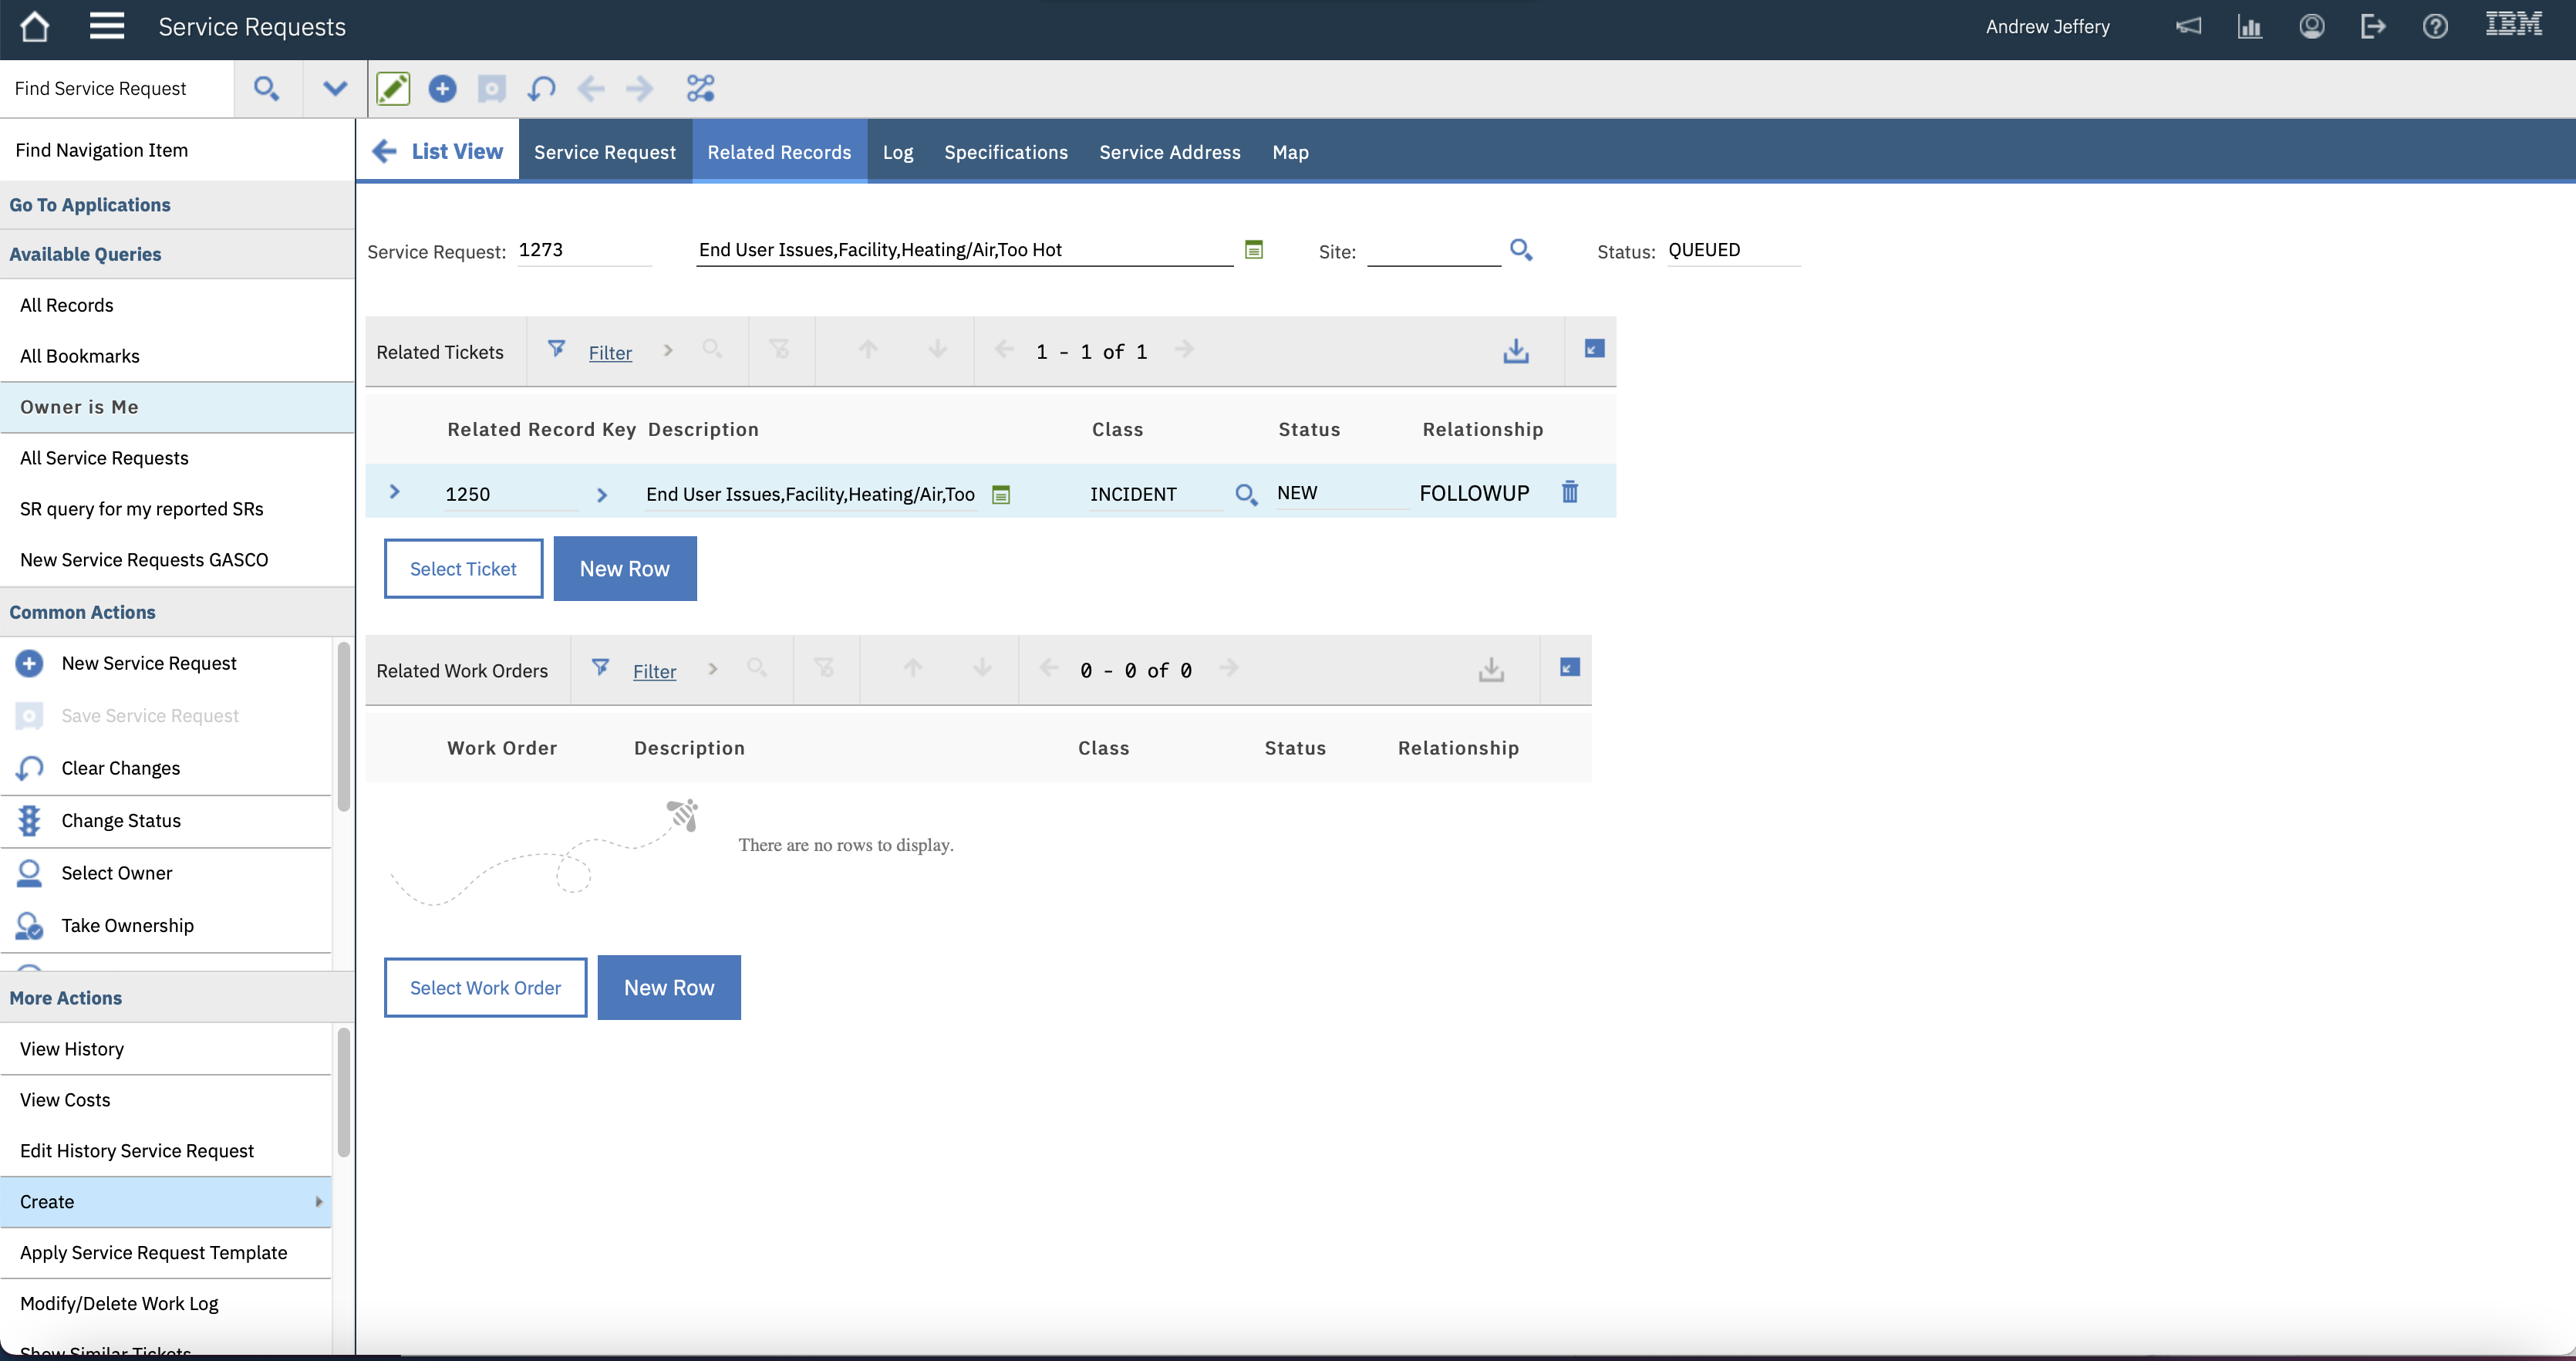This screenshot has width=2576, height=1361.
Task: Download the Related Tickets table
Action: click(x=1515, y=351)
